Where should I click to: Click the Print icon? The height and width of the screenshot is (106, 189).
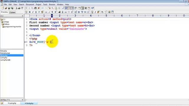pyautogui.click(x=19, y=8)
